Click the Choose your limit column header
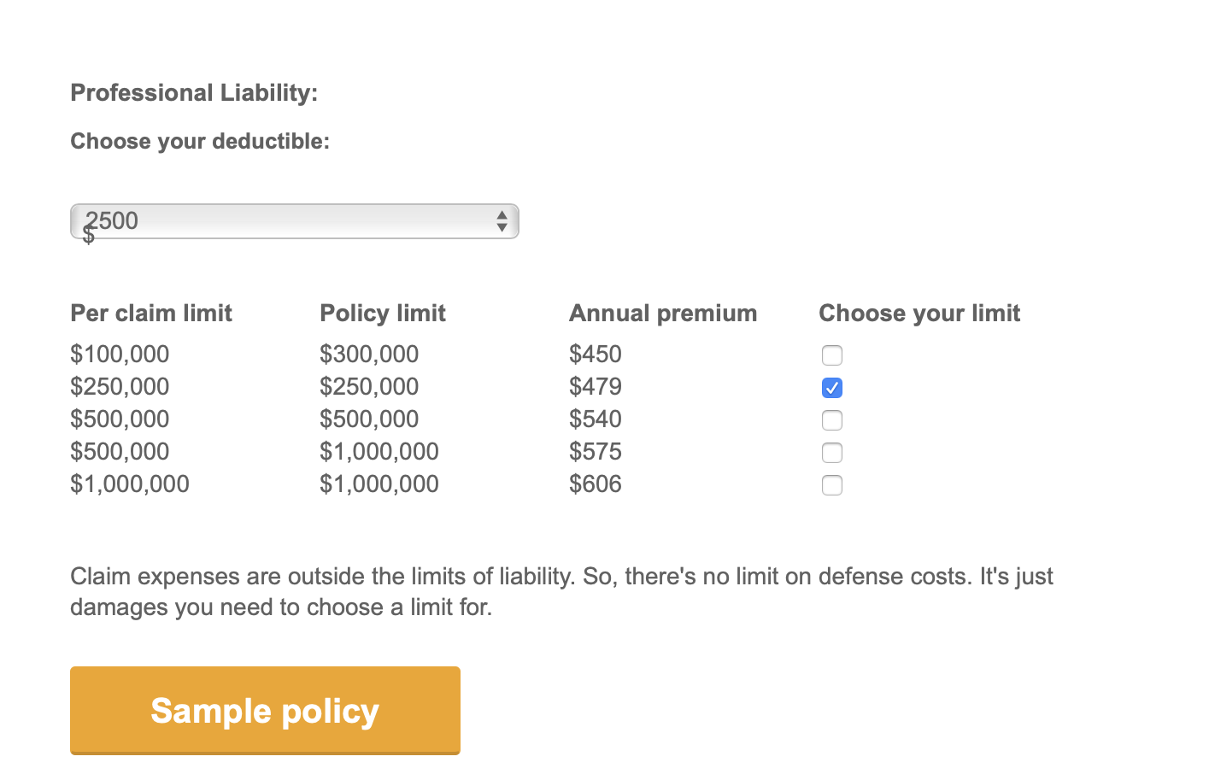 pos(919,313)
